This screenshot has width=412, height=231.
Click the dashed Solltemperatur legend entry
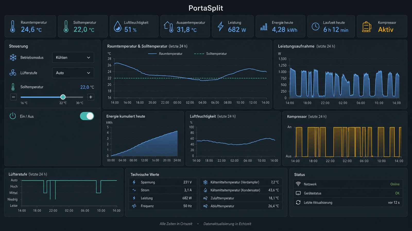pyautogui.click(x=210, y=54)
